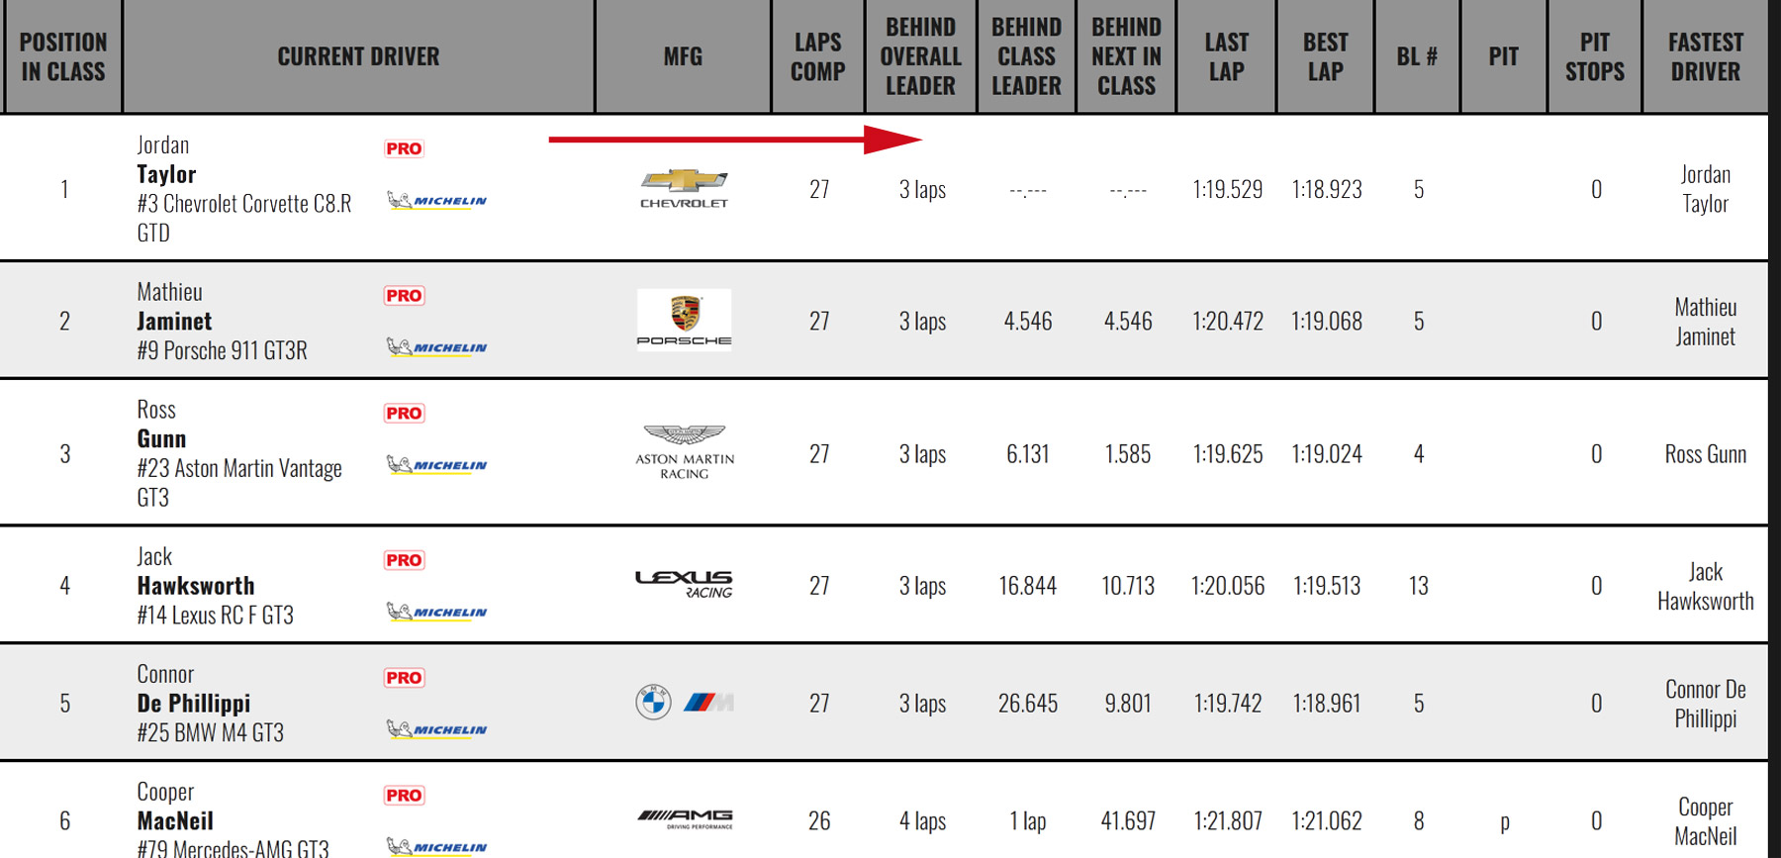
Task: Click the BMW roundel logo
Action: click(653, 703)
